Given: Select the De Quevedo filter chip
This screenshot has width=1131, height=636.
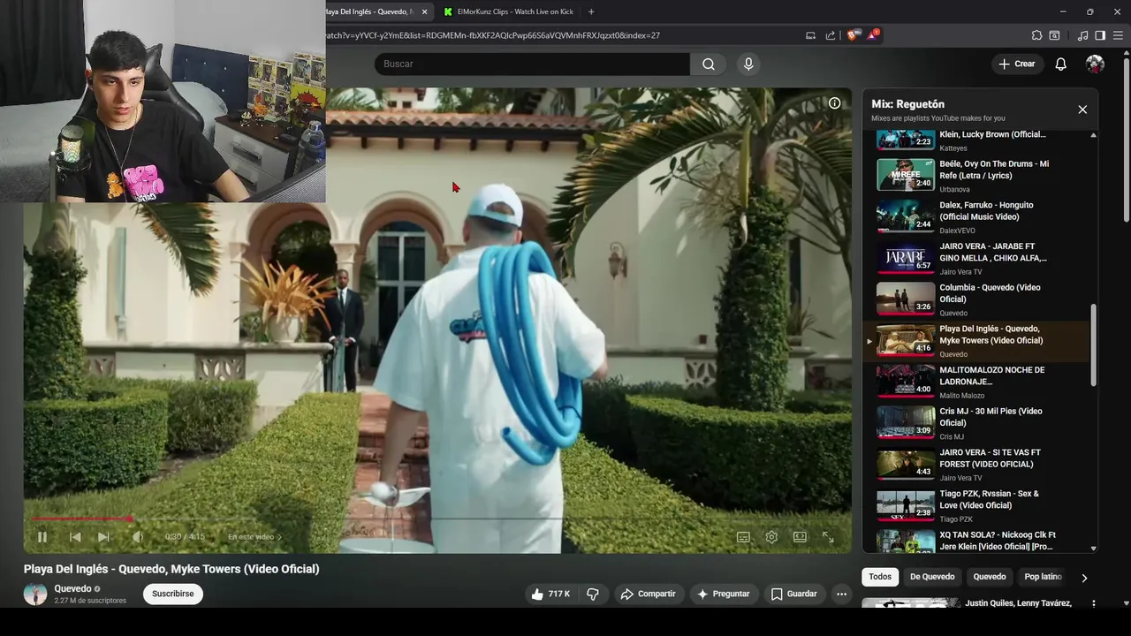Looking at the screenshot, I should click(x=932, y=577).
